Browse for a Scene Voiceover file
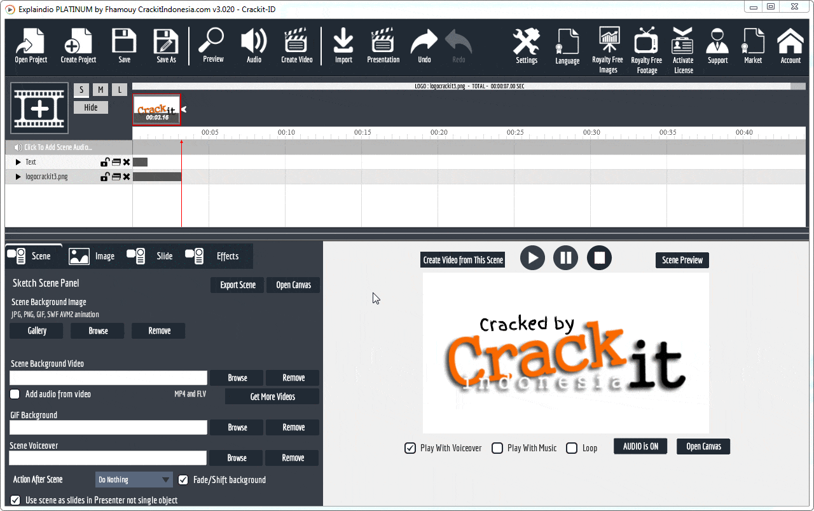The image size is (814, 511). tap(237, 458)
